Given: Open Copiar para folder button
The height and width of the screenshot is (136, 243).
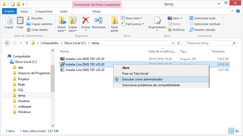Looking at the screenshot, I should (73, 24).
